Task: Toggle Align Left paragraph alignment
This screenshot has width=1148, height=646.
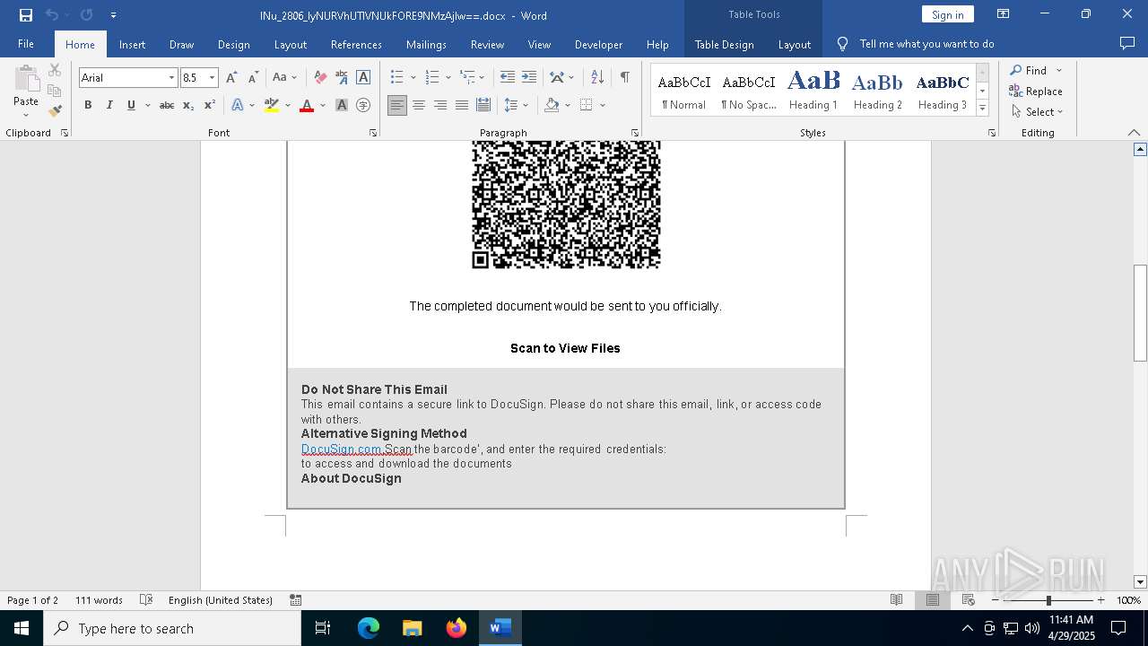Action: pos(397,106)
